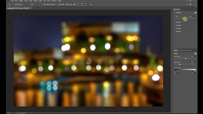Open the Select menu
Image resolution: width=203 pixels, height=114 pixels.
(36, 1)
